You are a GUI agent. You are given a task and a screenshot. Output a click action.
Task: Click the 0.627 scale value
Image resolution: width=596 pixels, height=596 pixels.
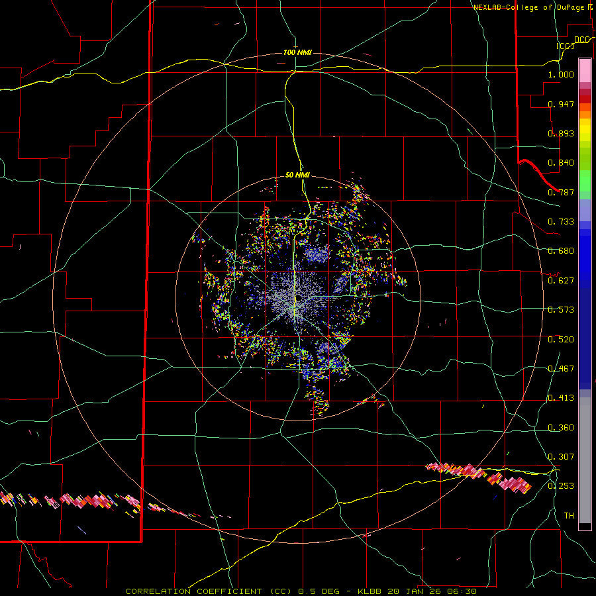(x=561, y=281)
